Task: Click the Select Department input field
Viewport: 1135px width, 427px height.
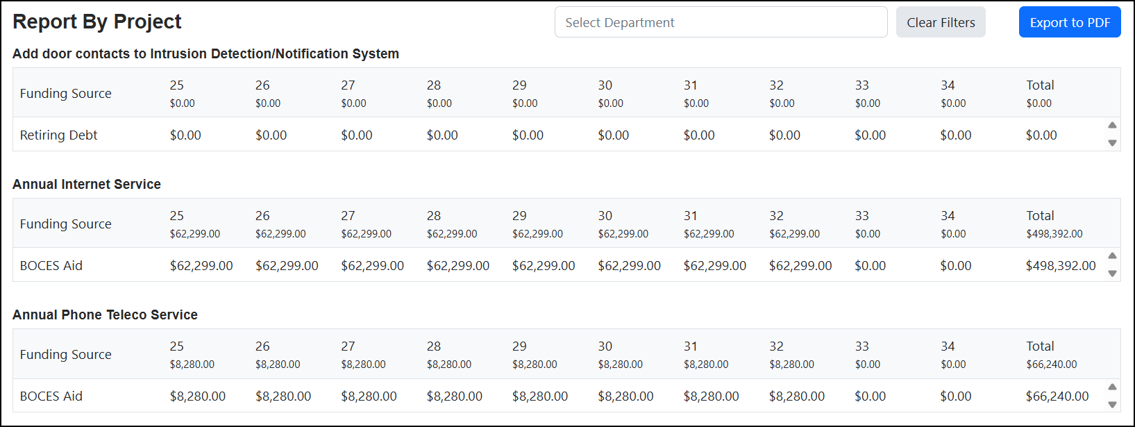Action: (x=721, y=22)
